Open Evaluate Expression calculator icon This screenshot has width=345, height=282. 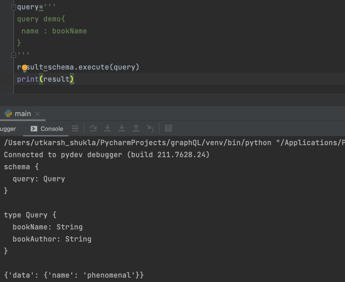coord(168,128)
